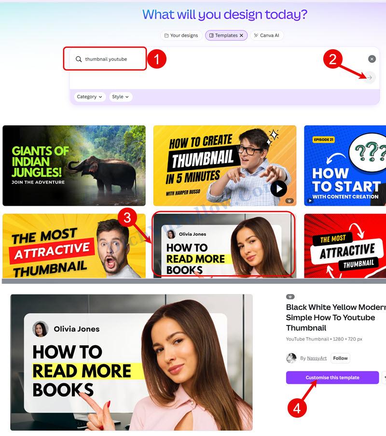Screen dimensions: 386x436
Task: Choose the yellow Most Attractive Thumbnail template
Action: 74,246
